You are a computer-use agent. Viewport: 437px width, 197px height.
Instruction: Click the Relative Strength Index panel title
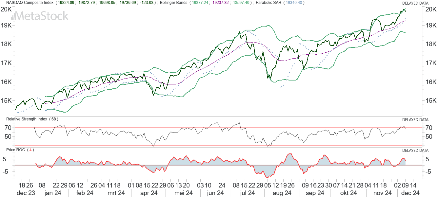pyautogui.click(x=27, y=119)
